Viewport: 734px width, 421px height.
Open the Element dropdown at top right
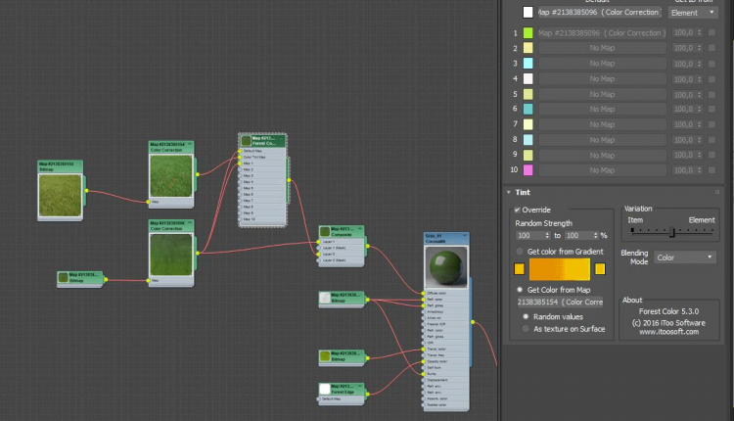(x=693, y=13)
